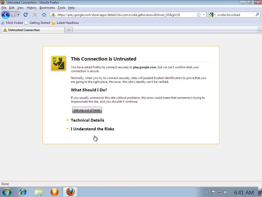The width and height of the screenshot is (262, 197).
Task: Open a new tab with plus button
Action: (69, 30)
